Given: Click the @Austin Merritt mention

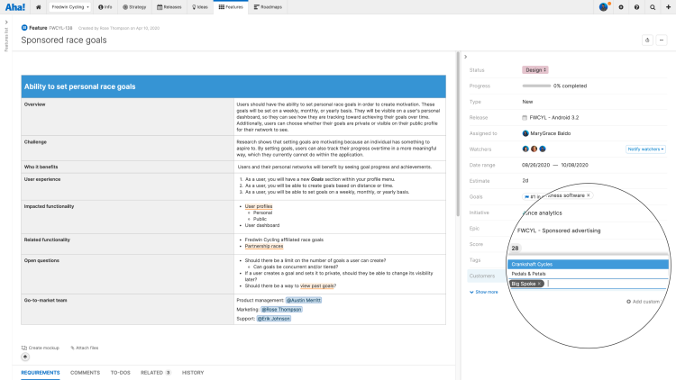Looking at the screenshot, I should (304, 300).
